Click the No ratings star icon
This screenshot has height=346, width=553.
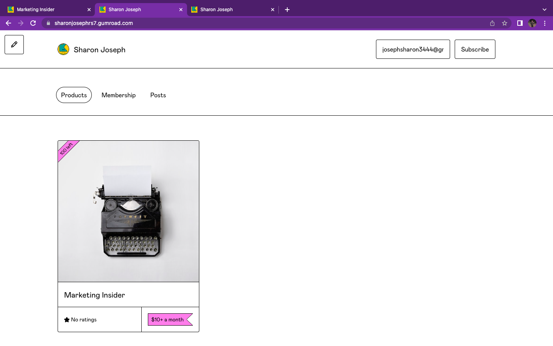67,319
